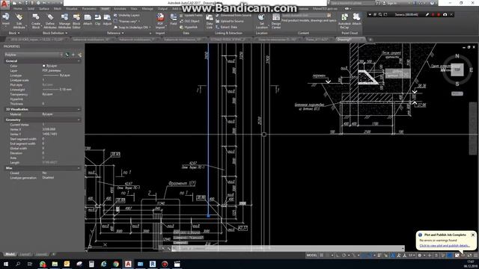
Task: Click the new drawing tab plus button
Action: pos(370,40)
